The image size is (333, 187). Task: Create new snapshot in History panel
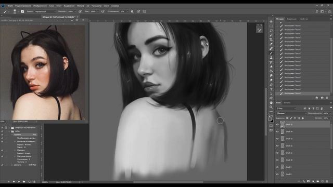322,98
